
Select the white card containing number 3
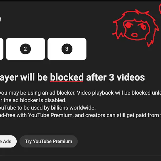(x=67, y=49)
